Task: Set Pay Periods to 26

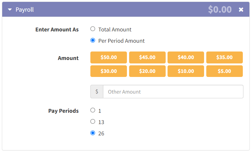Action: pos(93,133)
